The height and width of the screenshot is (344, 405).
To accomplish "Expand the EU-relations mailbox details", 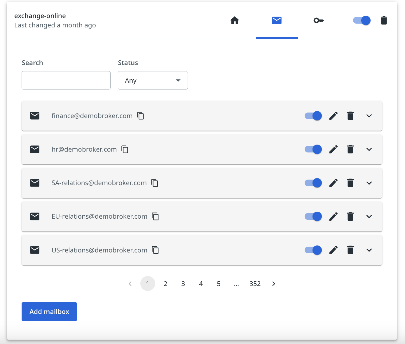I will point(369,217).
